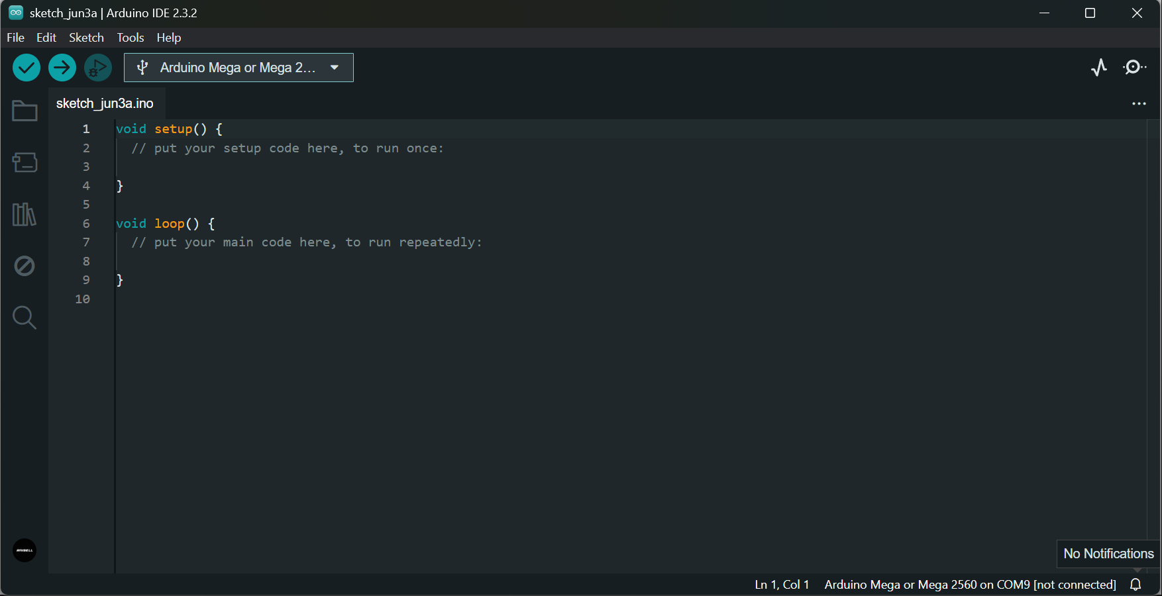Click the 'void loop() {' line
1162x596 pixels.
click(166, 224)
